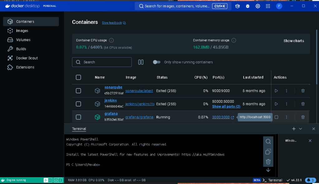Open grafana/grafana image link

coord(139,117)
